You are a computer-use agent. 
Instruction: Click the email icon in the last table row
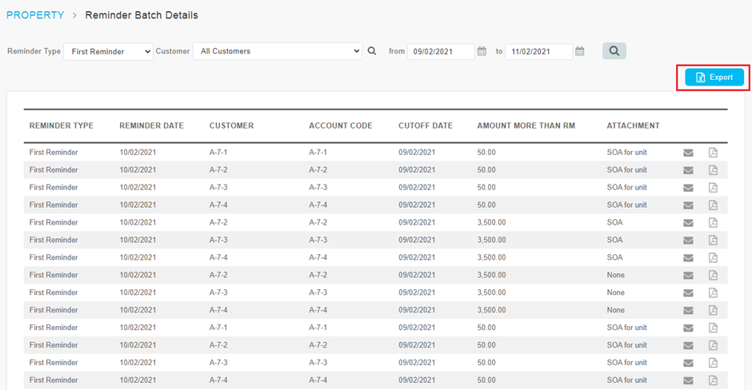pos(688,380)
